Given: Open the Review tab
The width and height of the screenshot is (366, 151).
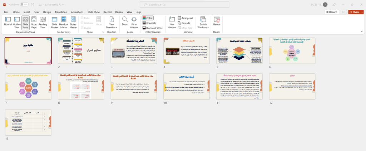Looking at the screenshot, I should 119,12.
